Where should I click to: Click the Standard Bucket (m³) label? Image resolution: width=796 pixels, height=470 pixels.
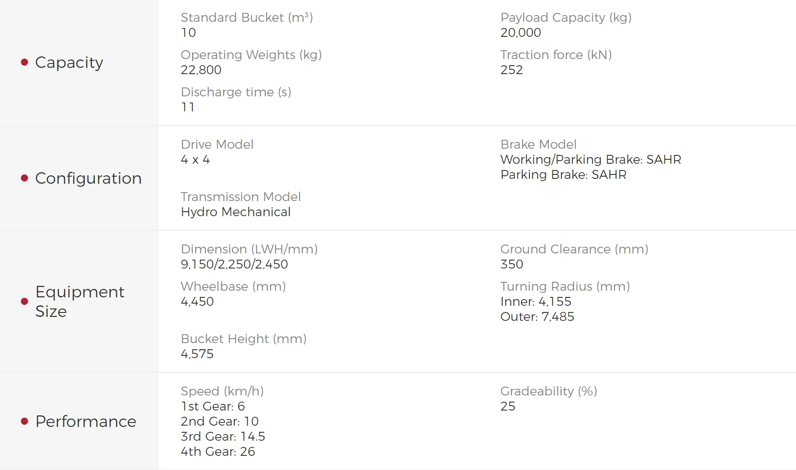click(247, 17)
